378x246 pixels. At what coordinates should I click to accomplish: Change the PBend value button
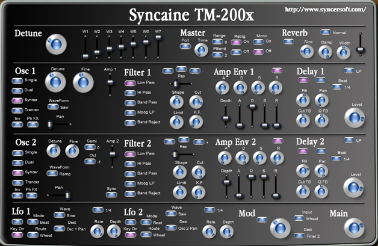[x=217, y=55]
